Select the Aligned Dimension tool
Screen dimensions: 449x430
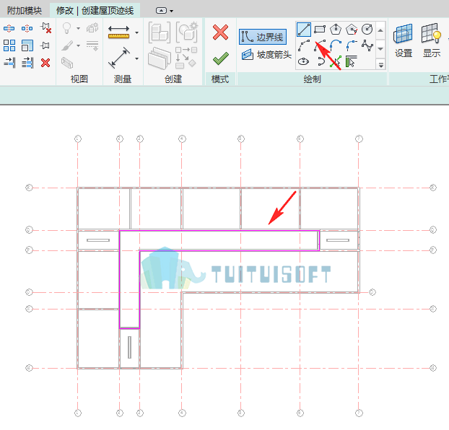tap(119, 58)
